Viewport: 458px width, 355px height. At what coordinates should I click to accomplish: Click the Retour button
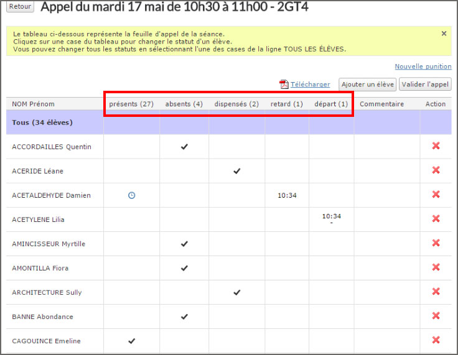[x=21, y=7]
